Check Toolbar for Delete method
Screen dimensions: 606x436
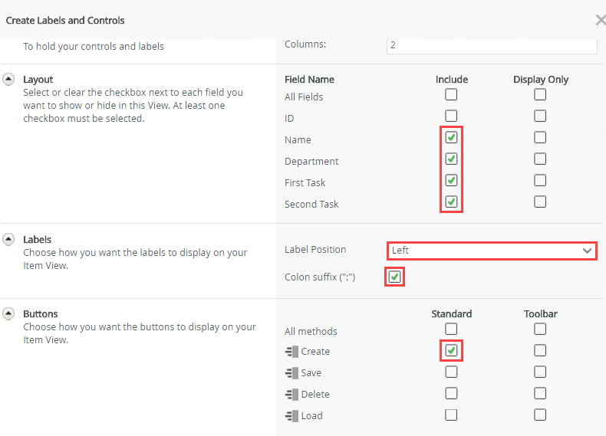(x=540, y=393)
